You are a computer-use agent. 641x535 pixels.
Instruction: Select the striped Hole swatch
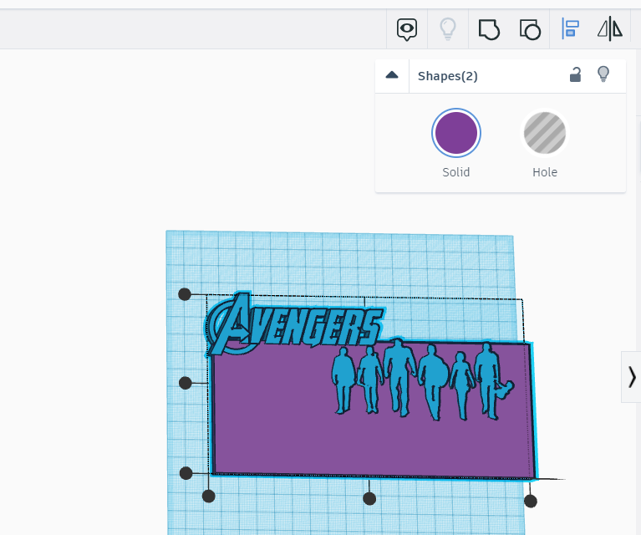pos(545,133)
